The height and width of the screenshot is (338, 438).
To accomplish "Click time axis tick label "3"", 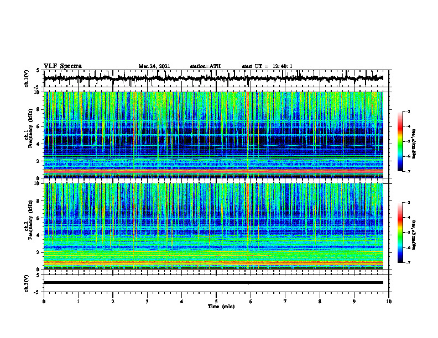I will point(147,302).
